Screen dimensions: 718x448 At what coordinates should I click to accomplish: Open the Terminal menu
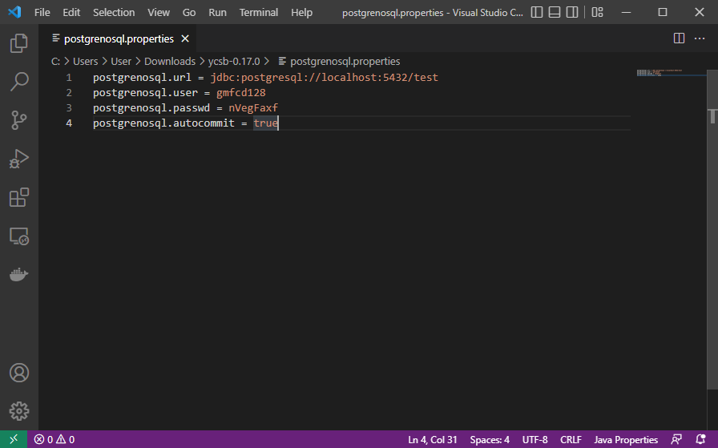click(259, 12)
